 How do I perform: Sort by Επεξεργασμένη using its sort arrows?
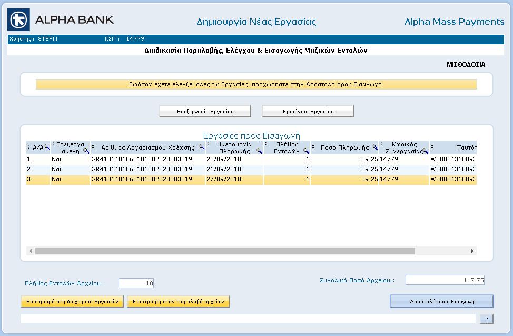tap(54, 144)
